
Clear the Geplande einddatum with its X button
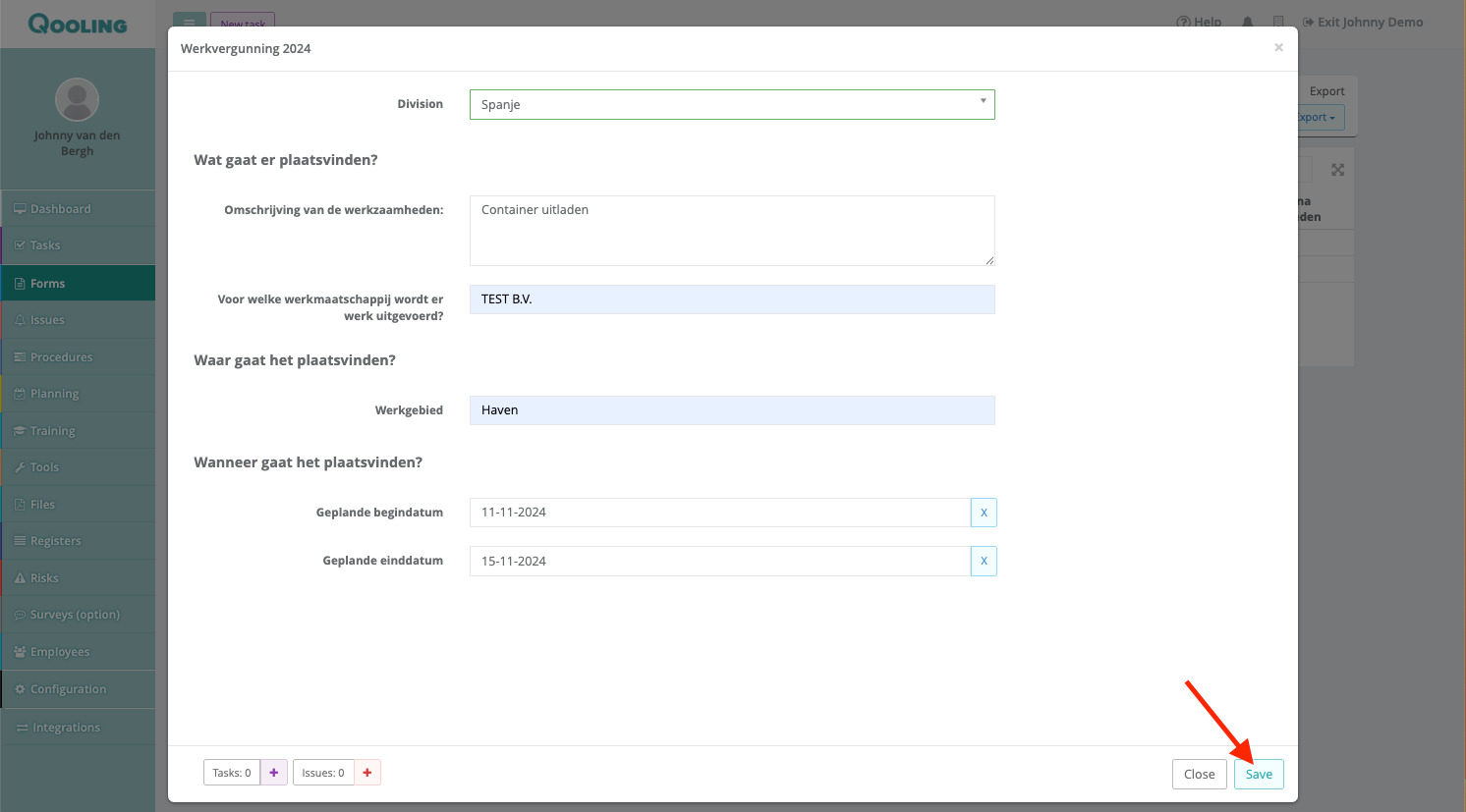pyautogui.click(x=984, y=561)
